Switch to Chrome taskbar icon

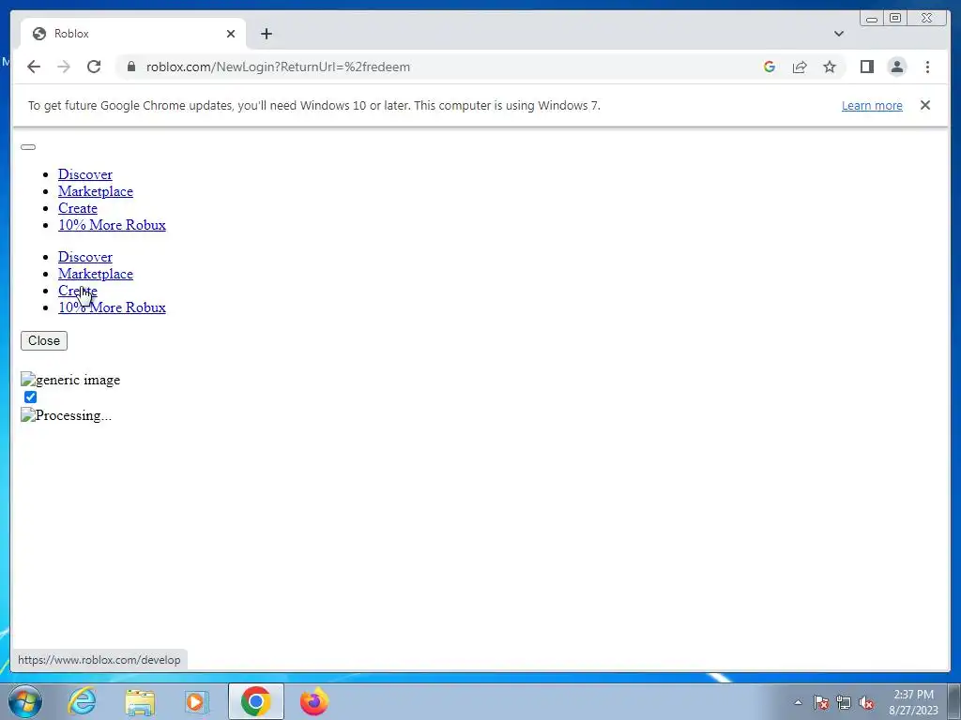[x=256, y=701]
